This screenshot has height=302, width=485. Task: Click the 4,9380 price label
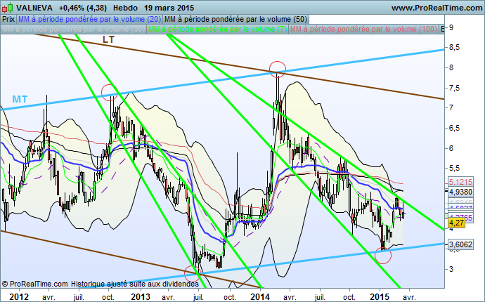461,192
